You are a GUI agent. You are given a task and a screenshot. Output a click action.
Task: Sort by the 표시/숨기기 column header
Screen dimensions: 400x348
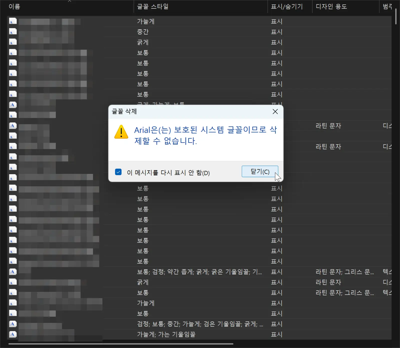pyautogui.click(x=287, y=7)
